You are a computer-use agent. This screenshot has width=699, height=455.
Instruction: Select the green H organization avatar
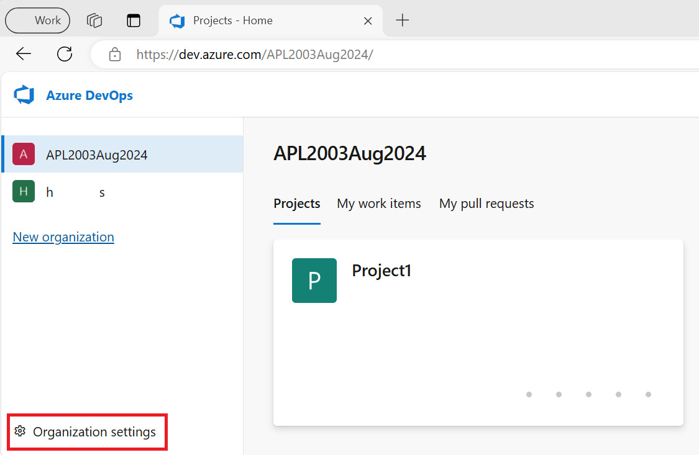click(x=23, y=191)
